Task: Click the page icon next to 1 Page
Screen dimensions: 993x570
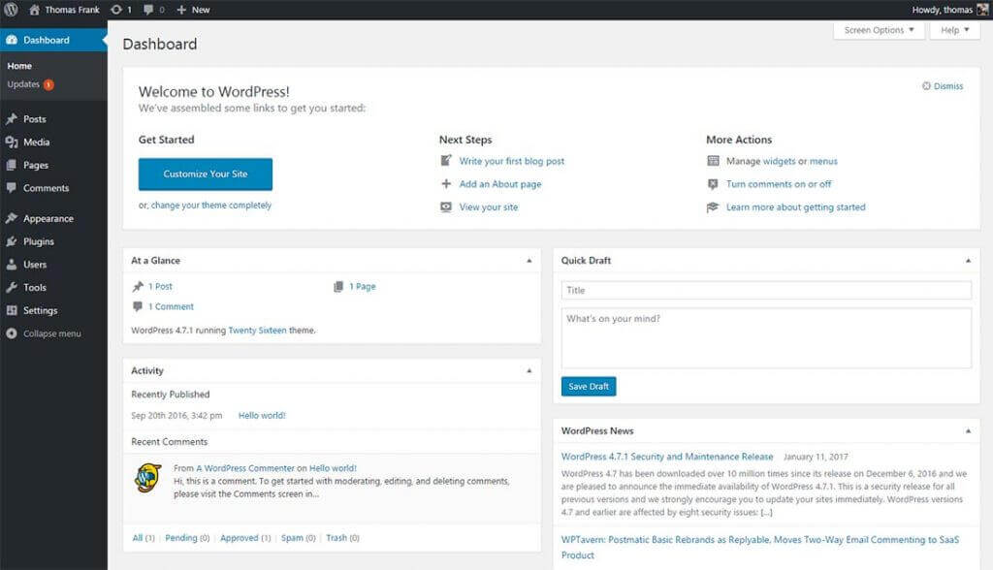Action: coord(338,286)
